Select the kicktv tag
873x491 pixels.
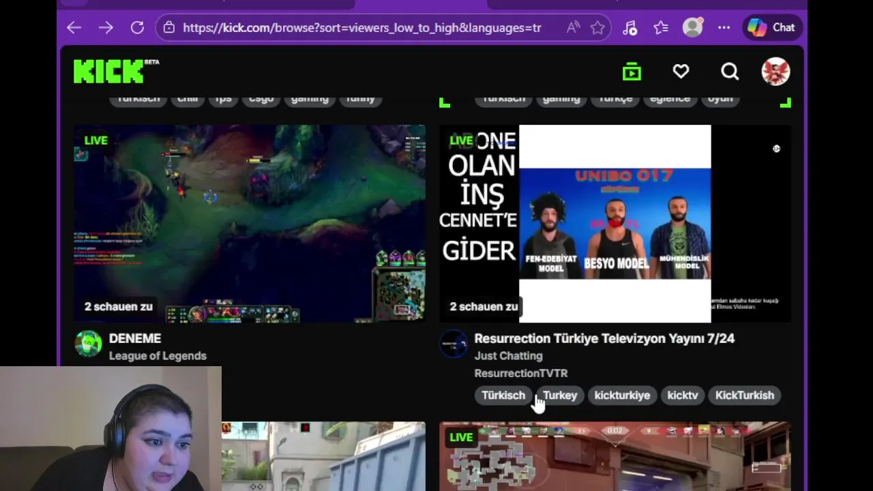coord(683,396)
